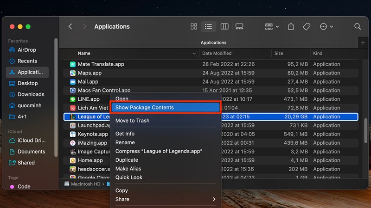The width and height of the screenshot is (371, 208).
Task: Expand the Share submenu arrow
Action: click(x=214, y=199)
